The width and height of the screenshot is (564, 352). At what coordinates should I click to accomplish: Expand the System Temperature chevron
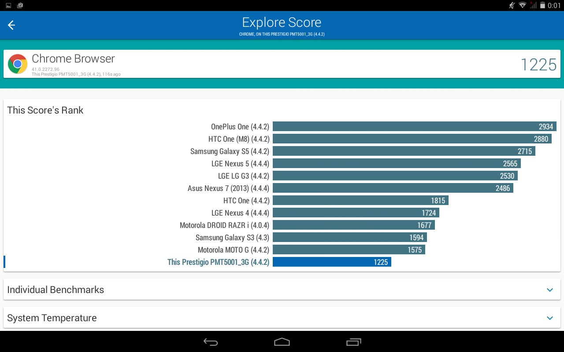549,318
